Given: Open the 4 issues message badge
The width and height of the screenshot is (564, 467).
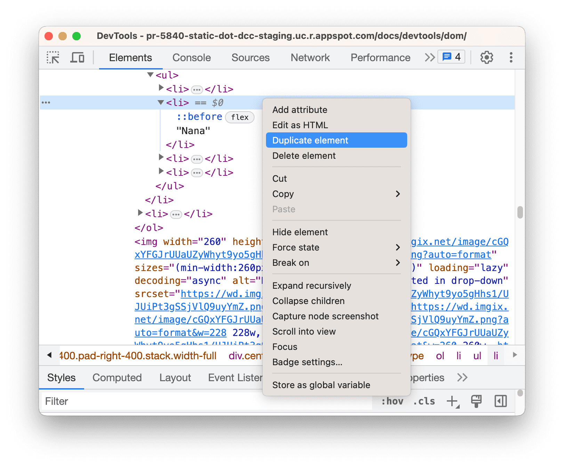Looking at the screenshot, I should 451,57.
